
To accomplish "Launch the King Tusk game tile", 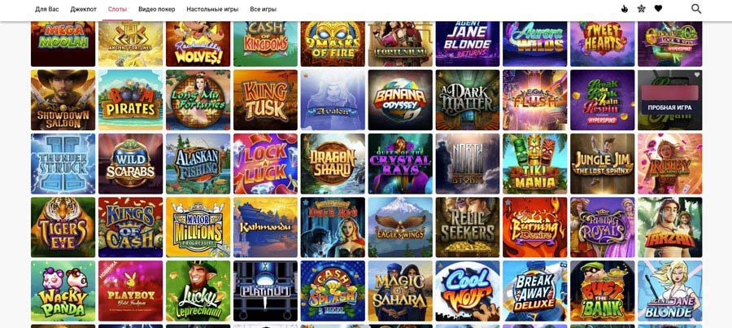I will pos(265,100).
